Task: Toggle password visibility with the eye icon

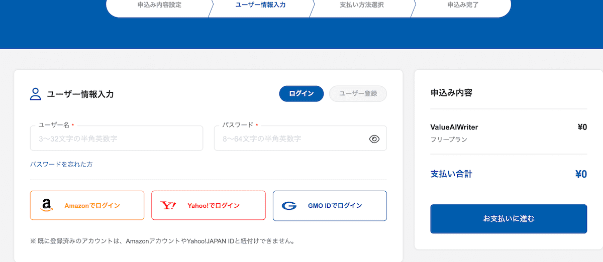Action: [x=374, y=139]
